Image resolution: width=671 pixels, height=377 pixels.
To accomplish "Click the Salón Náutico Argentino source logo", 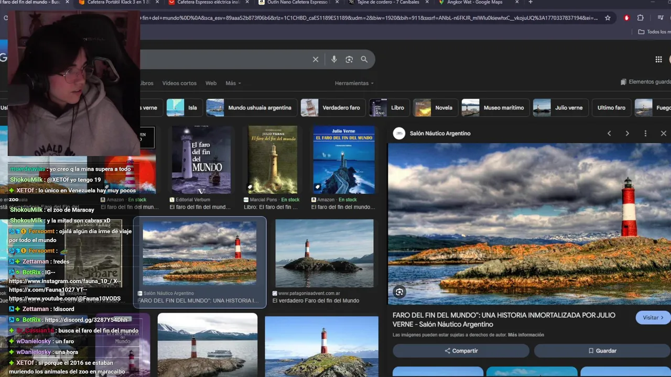I will tap(399, 134).
